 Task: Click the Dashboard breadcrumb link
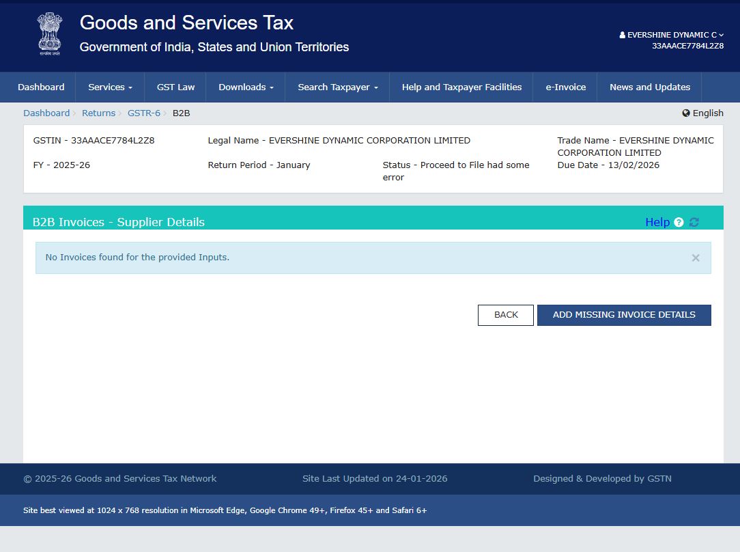point(46,113)
